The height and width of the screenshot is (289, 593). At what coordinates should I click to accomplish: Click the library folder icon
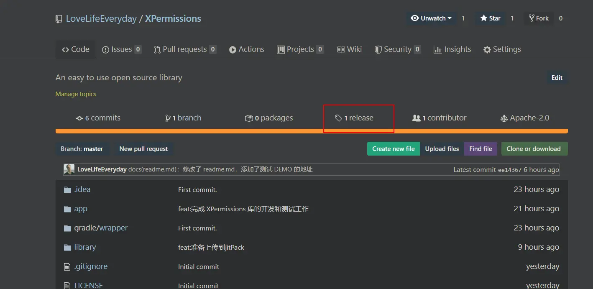click(67, 248)
